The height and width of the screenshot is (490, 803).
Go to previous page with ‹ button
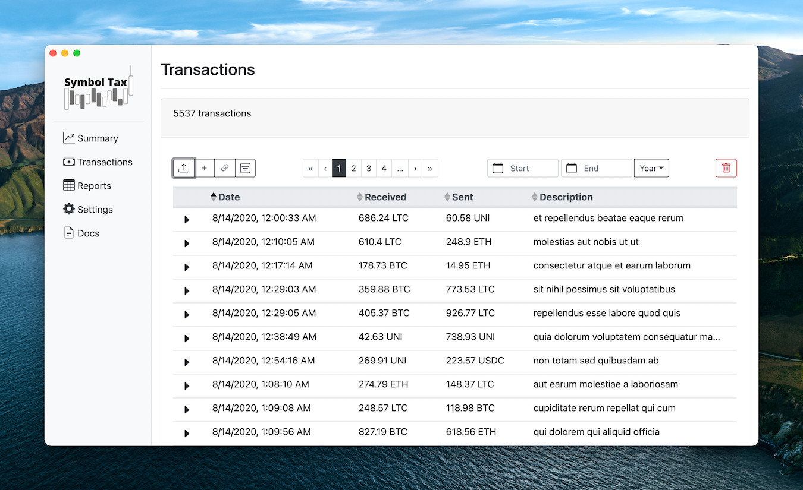pyautogui.click(x=325, y=168)
